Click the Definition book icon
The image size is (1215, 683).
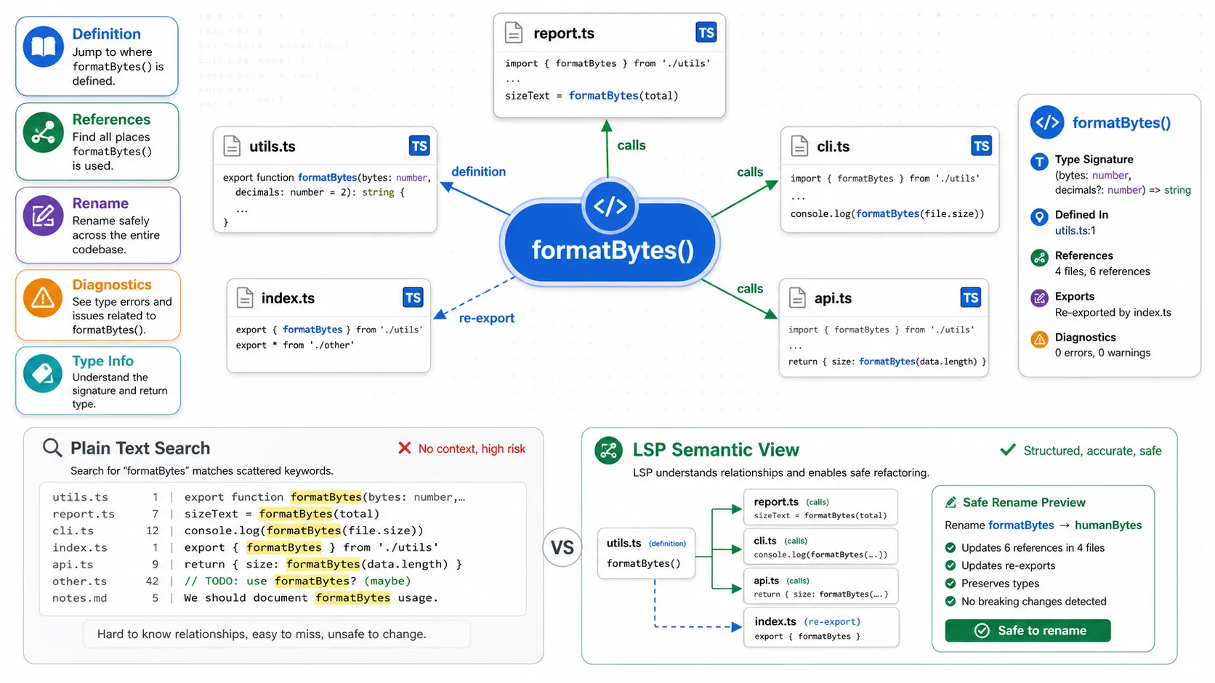coord(44,47)
